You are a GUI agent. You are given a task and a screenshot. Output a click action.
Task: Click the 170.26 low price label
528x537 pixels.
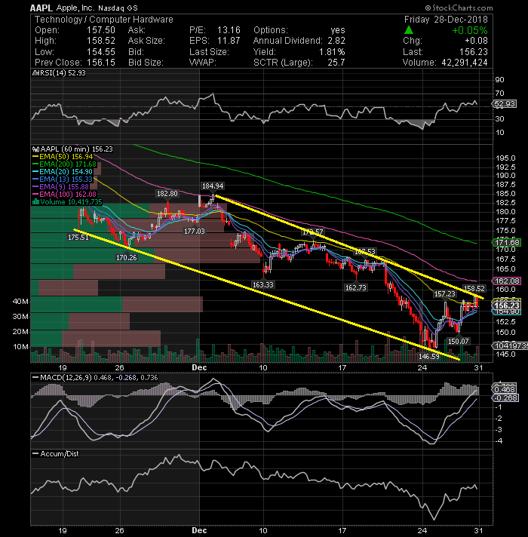[127, 257]
